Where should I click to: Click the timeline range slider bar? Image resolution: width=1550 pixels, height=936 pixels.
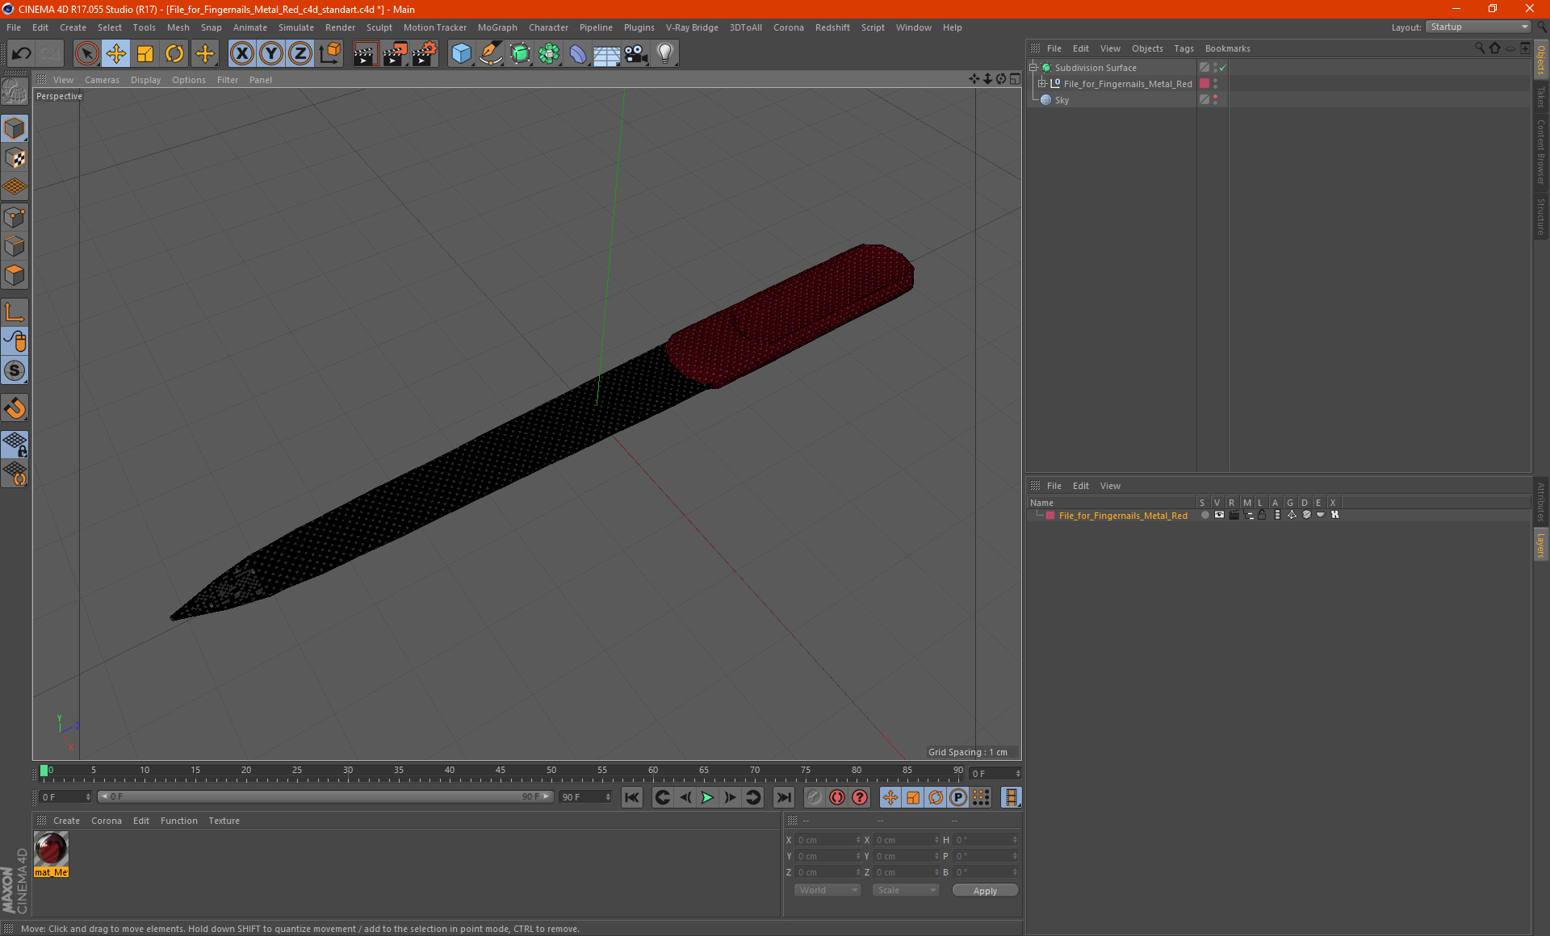pos(325,797)
